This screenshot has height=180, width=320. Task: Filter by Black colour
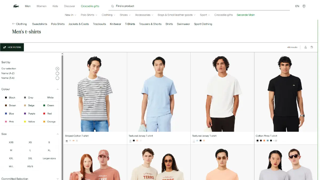click(10, 98)
